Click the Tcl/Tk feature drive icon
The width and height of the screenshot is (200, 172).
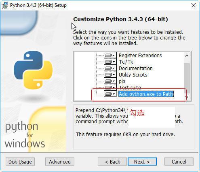pos(110,62)
